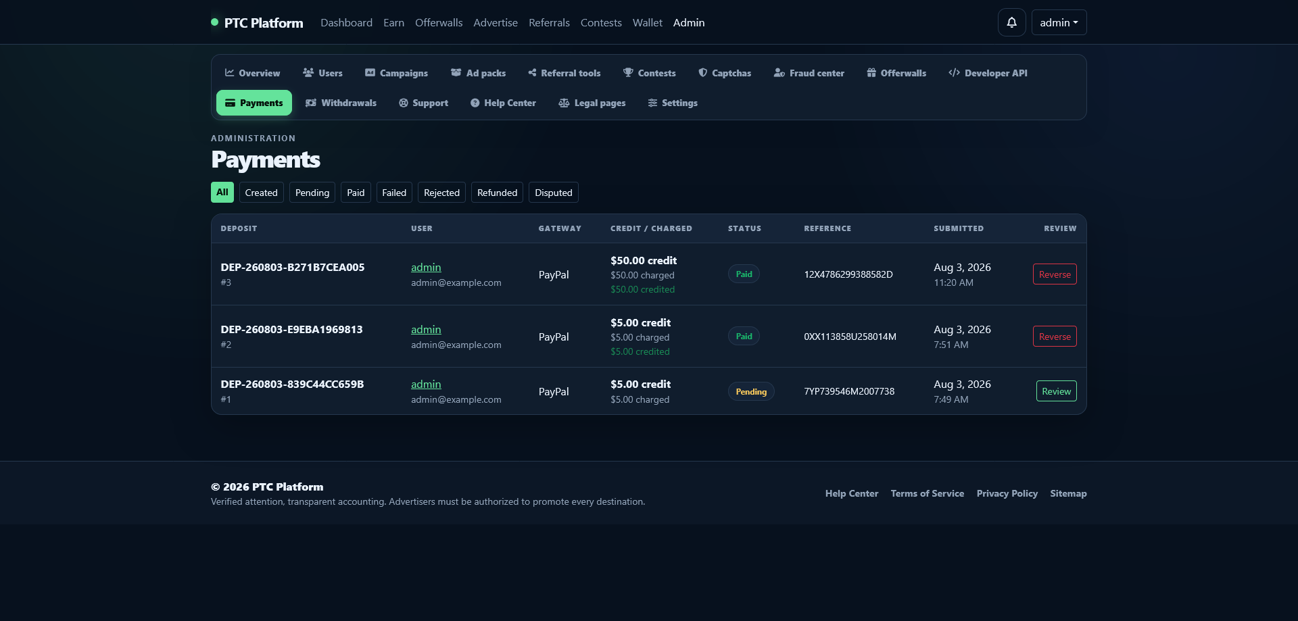1298x621 pixels.
Task: Click the SUBMITTED column header
Action: pyautogui.click(x=959, y=228)
